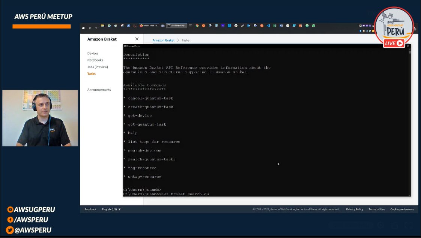This screenshot has width=421, height=238.
Task: Click the Windows search taskbar icon
Action: click(x=90, y=28)
